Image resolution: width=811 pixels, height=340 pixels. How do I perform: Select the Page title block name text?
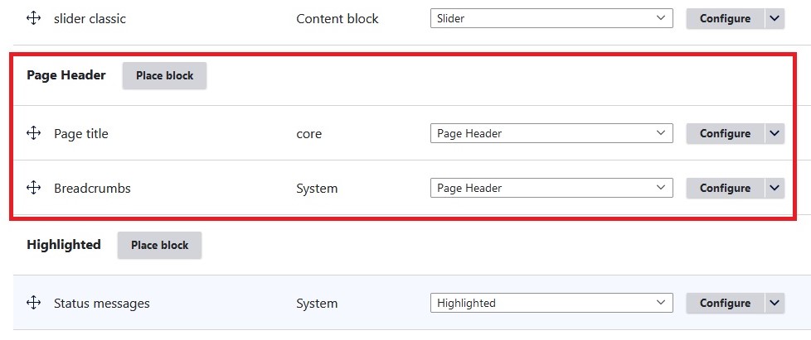(x=81, y=133)
